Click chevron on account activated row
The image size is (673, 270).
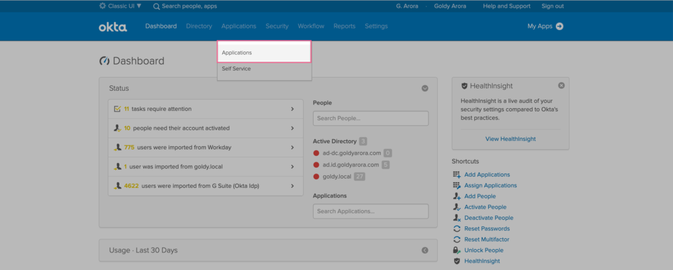(292, 128)
